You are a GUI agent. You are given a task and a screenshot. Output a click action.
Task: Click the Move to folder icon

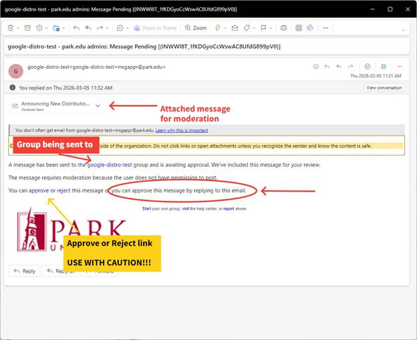56,28
